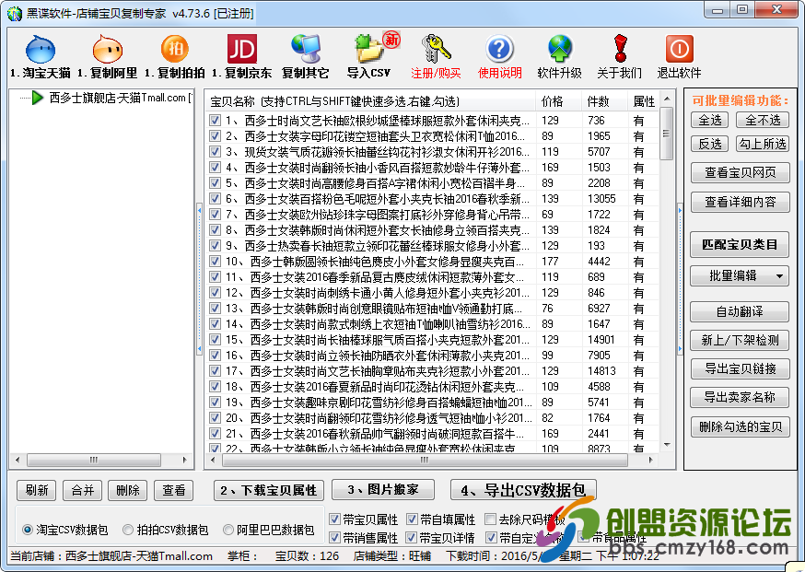
Task: Open 使用说明 help question-mark icon
Action: 499,50
